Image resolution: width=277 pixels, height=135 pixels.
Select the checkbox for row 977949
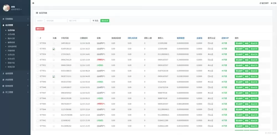pos(38,82)
